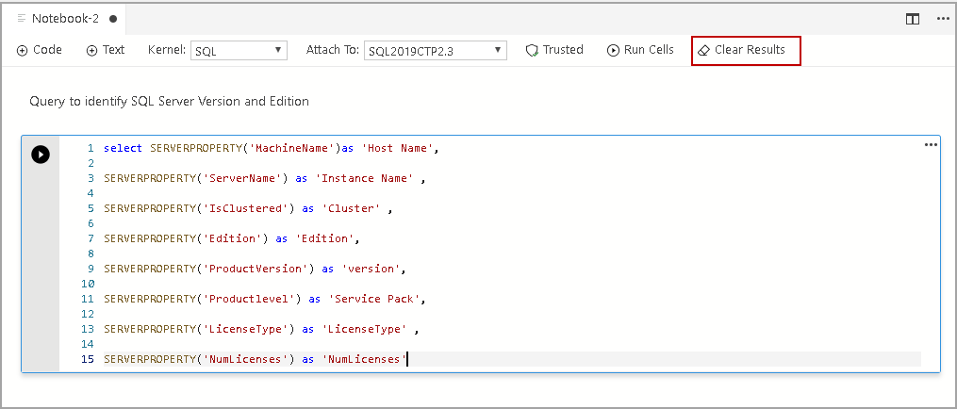Image resolution: width=957 pixels, height=409 pixels.
Task: Click the eraser icon for Clear Results
Action: pyautogui.click(x=703, y=50)
